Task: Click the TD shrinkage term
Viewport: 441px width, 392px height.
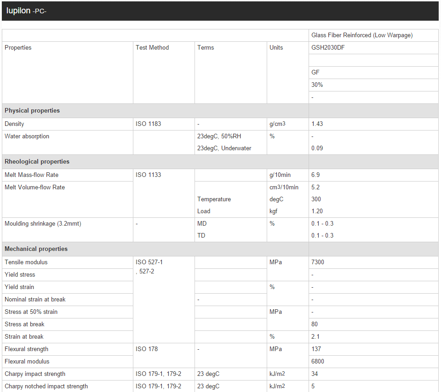Action: [201, 235]
